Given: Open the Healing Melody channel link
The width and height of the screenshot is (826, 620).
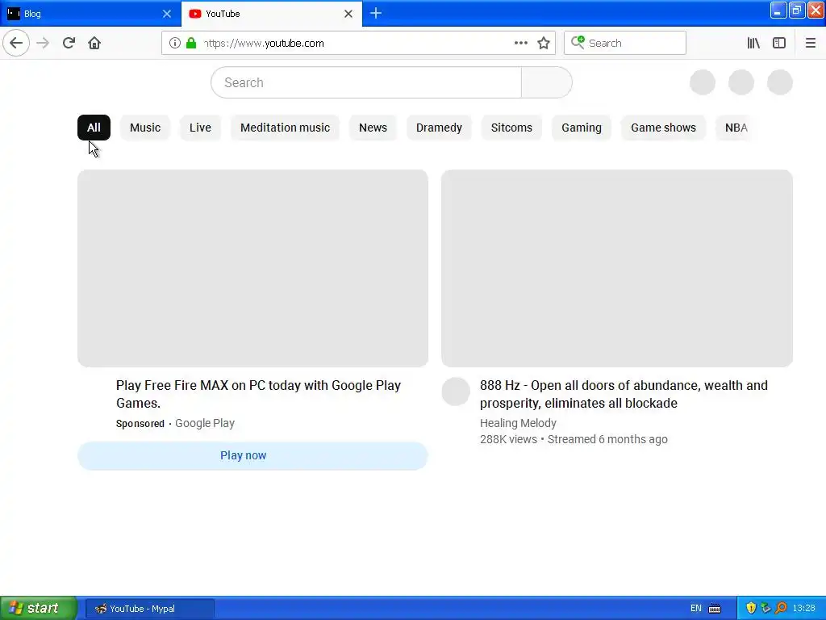Looking at the screenshot, I should coord(518,423).
